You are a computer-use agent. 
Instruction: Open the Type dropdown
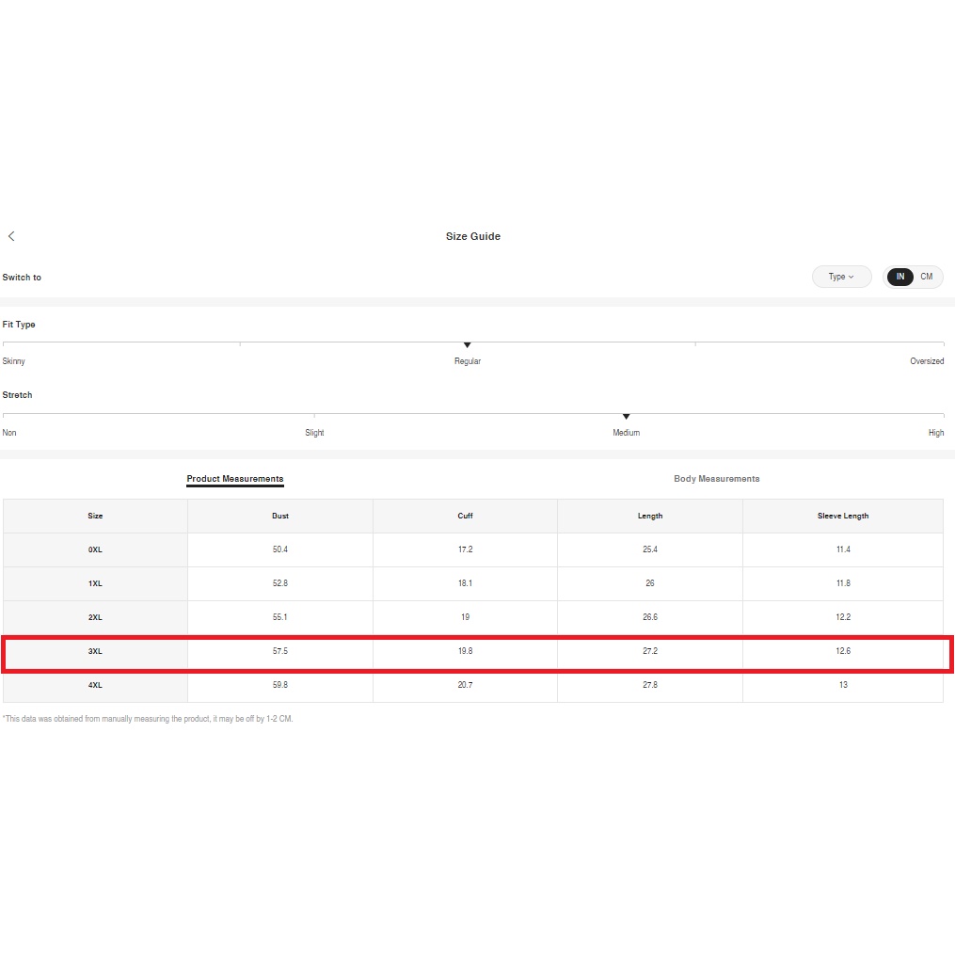[x=841, y=277]
